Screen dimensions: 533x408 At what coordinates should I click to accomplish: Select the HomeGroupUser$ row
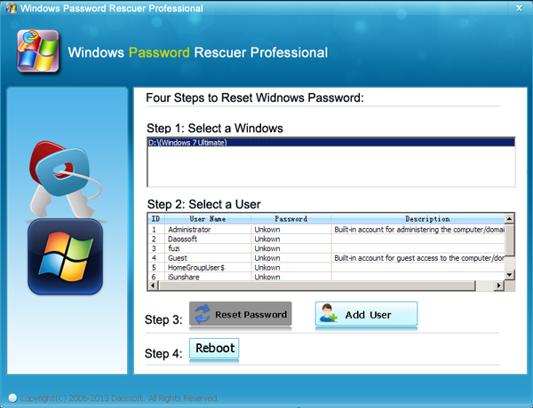point(327,268)
